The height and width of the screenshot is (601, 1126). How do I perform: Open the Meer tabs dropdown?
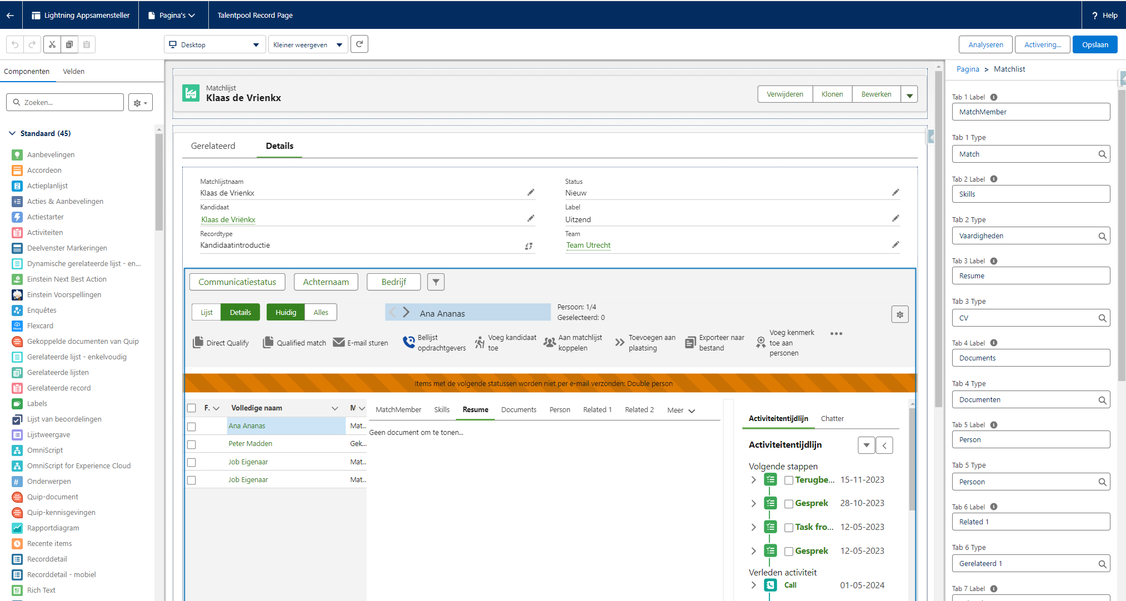click(x=680, y=410)
